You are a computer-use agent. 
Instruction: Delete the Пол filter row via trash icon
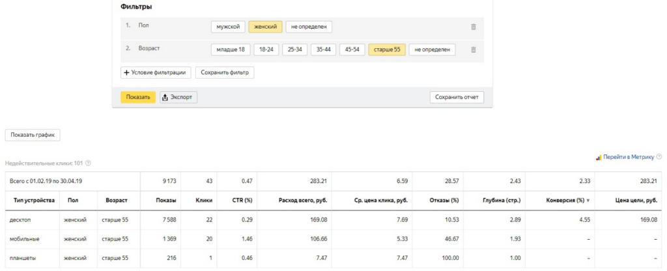click(474, 27)
